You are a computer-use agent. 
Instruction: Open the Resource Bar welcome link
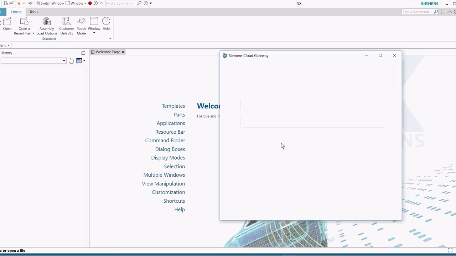(x=170, y=132)
